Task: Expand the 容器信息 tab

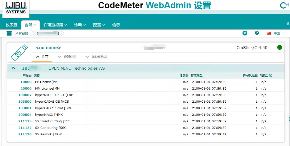Action: [x=67, y=57]
